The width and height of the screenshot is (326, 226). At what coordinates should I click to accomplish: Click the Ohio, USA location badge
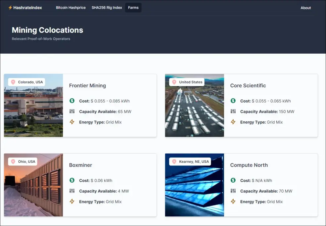[x=23, y=161]
